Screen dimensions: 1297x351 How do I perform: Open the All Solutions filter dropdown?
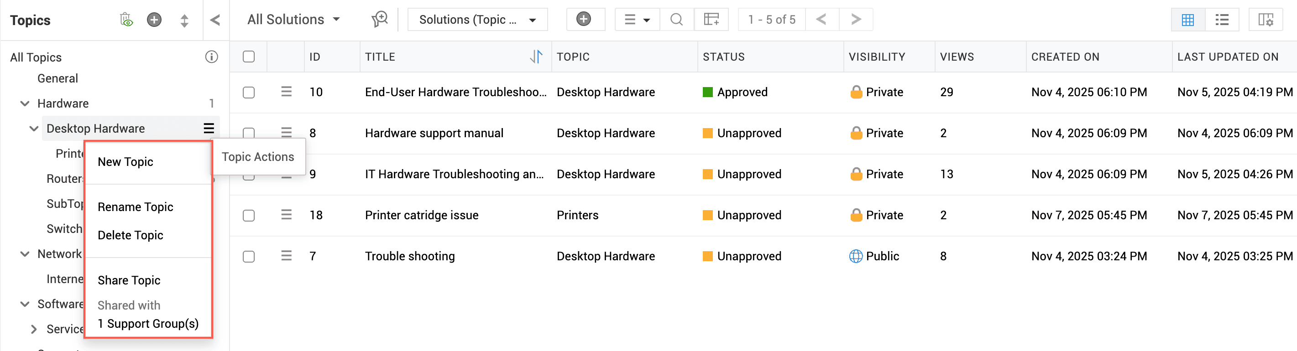pyautogui.click(x=294, y=20)
